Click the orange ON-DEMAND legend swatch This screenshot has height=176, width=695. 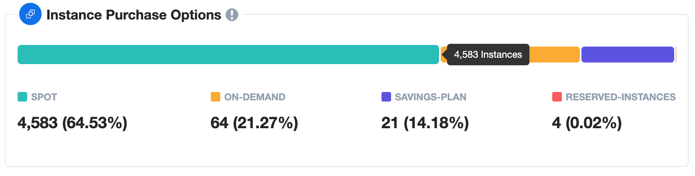tap(216, 97)
